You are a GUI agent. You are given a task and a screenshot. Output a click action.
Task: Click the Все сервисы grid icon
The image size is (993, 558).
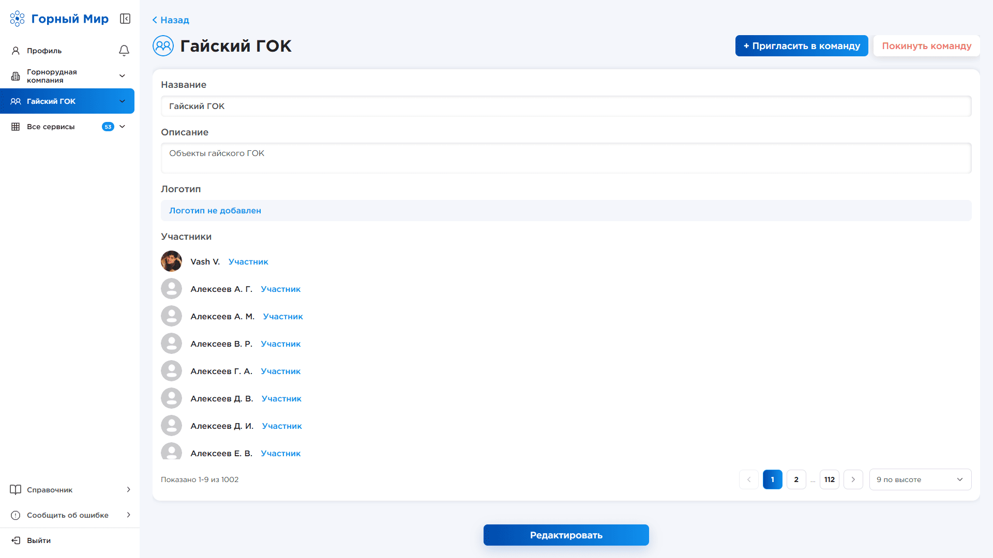(x=16, y=127)
